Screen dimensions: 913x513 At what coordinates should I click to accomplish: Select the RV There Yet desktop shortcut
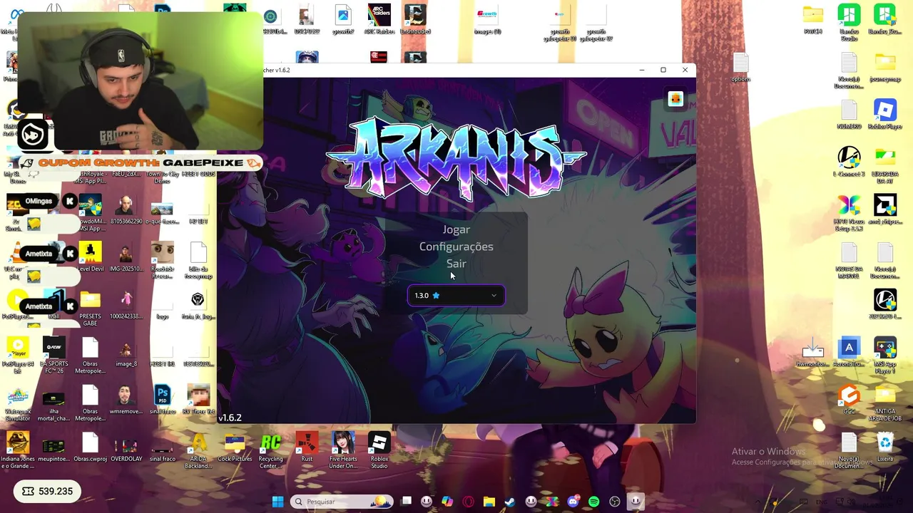198,400
